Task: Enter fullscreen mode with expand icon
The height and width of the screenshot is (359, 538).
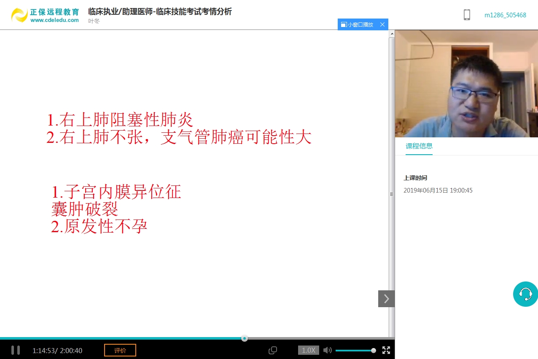Action: coord(386,350)
